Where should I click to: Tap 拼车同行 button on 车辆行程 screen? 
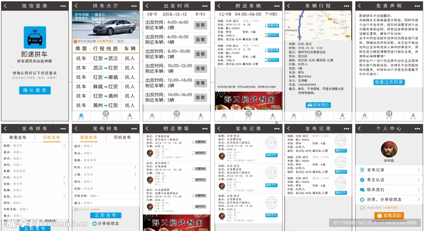coord(318,105)
